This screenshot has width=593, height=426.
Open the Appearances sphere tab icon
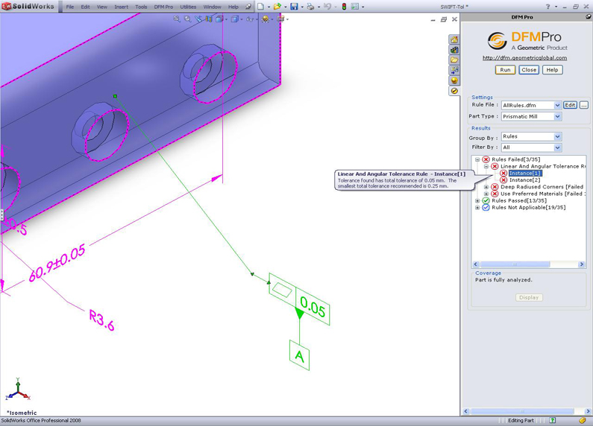coord(454,80)
